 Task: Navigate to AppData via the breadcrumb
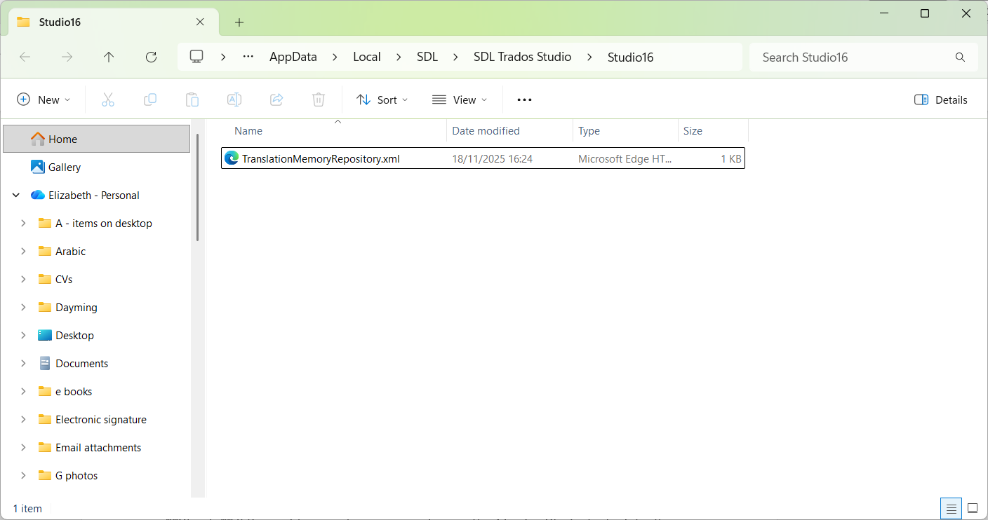(293, 57)
